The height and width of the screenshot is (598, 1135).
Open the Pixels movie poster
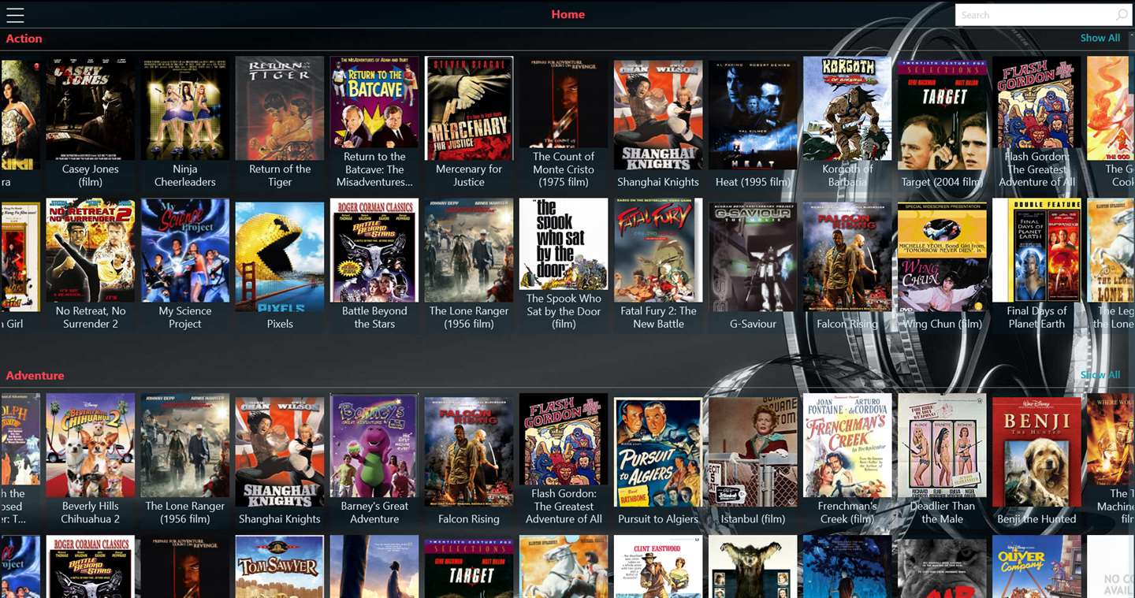click(x=280, y=257)
